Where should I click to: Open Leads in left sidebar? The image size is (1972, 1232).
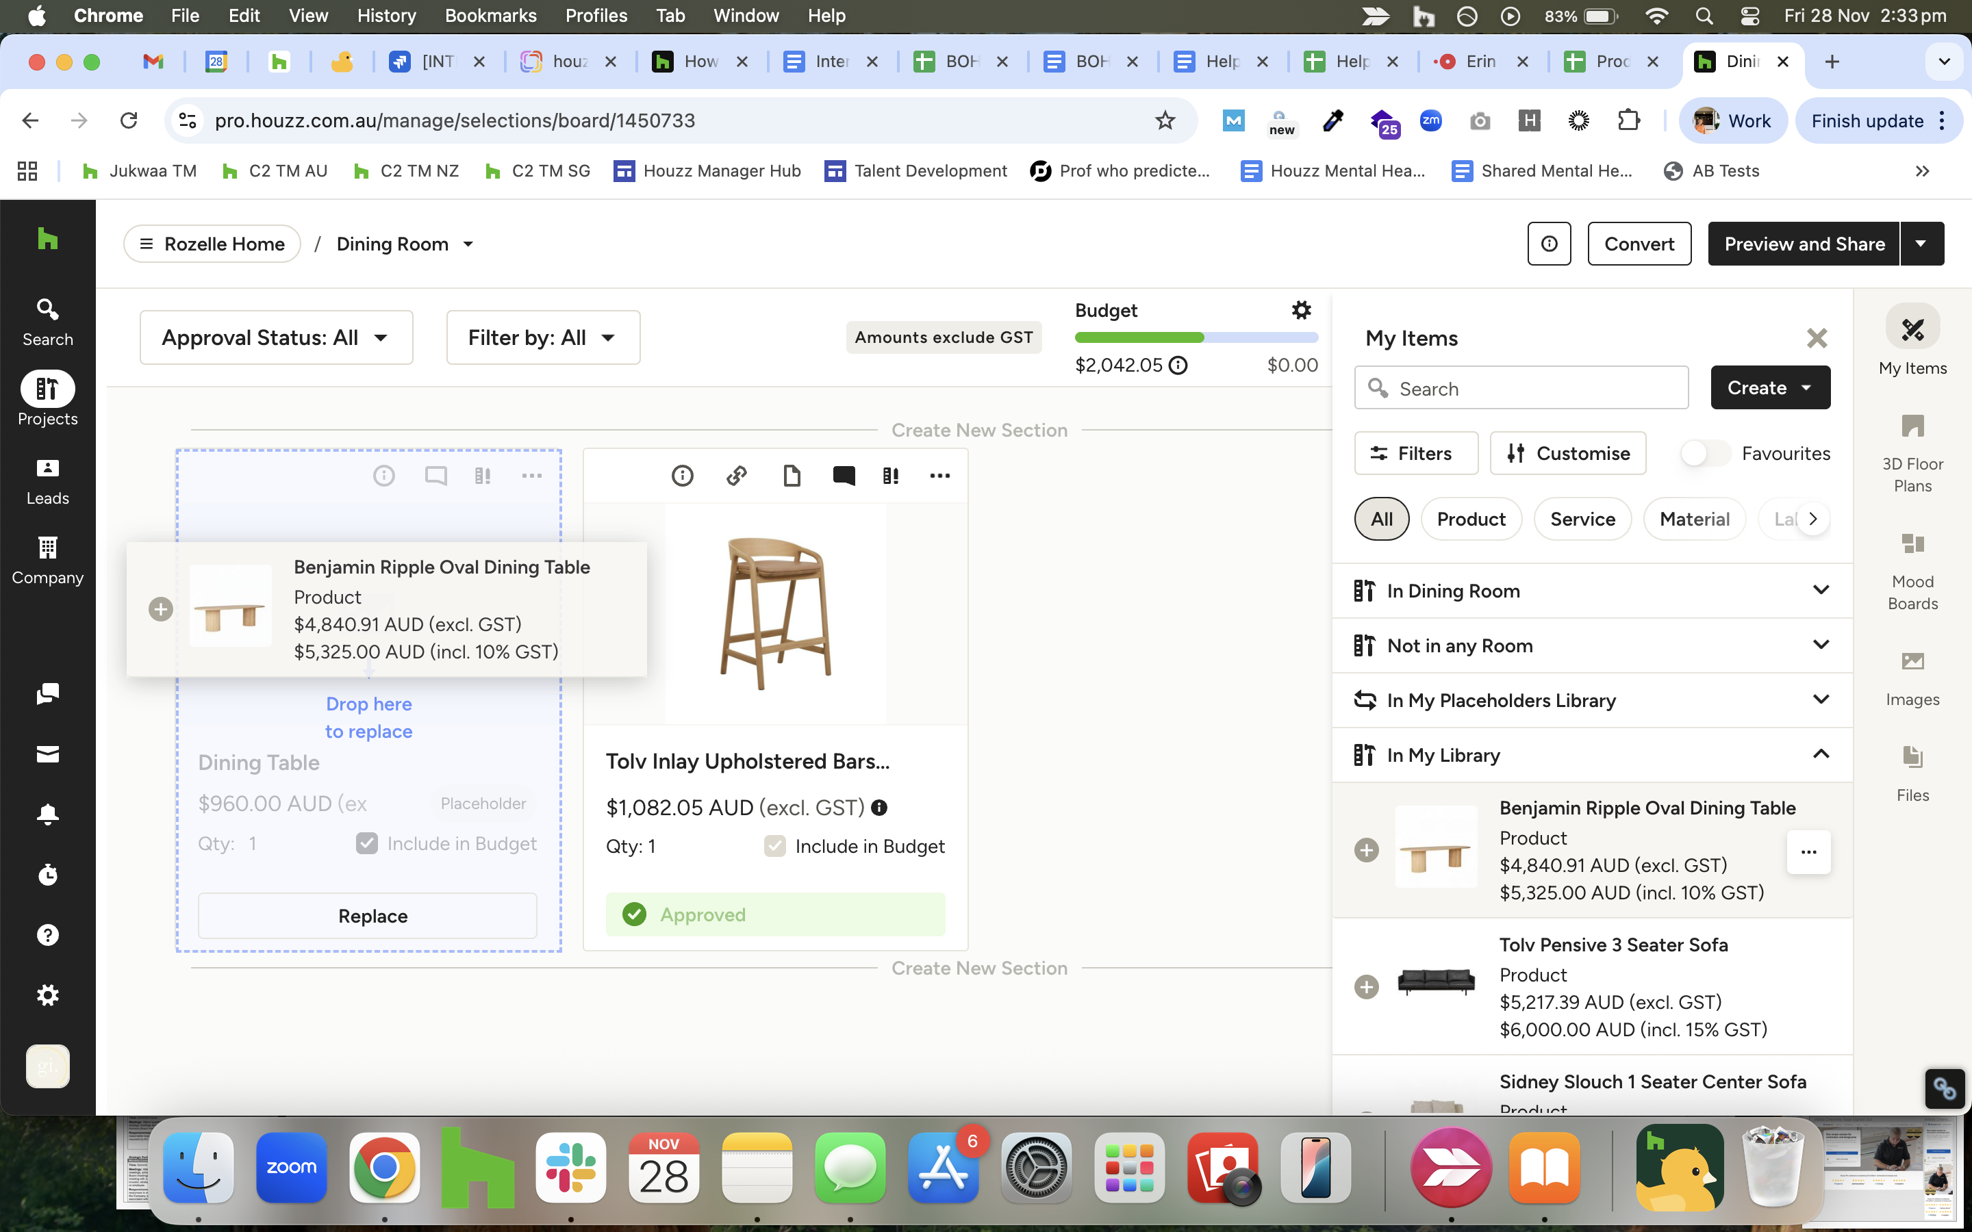coord(47,482)
